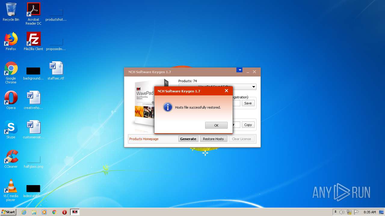This screenshot has height=216, width=385.
Task: Open customersat document on desktop
Action: click(33, 130)
